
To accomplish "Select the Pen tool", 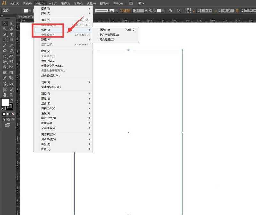I will click(4, 35).
